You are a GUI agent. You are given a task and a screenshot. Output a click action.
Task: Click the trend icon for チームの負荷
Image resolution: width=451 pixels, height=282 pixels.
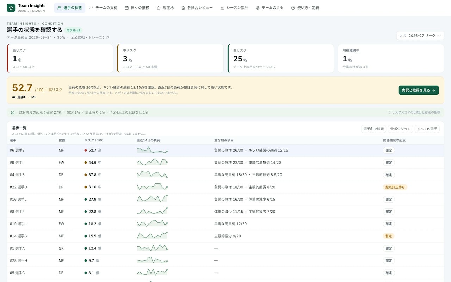tap(92, 8)
